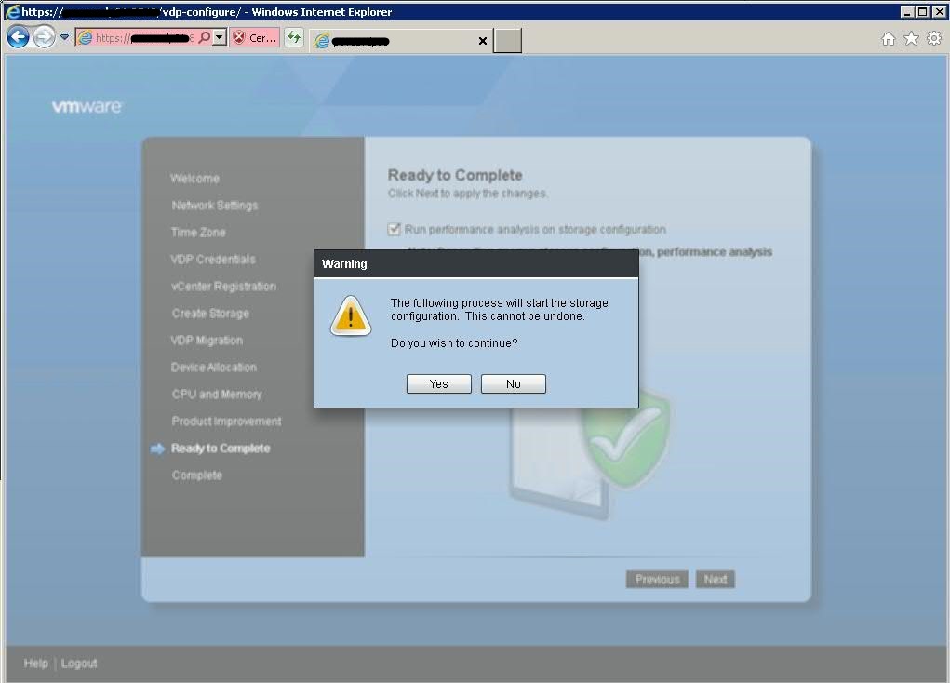Click the Internet Explorer icon in the title bar
950x683 pixels.
tap(12, 11)
